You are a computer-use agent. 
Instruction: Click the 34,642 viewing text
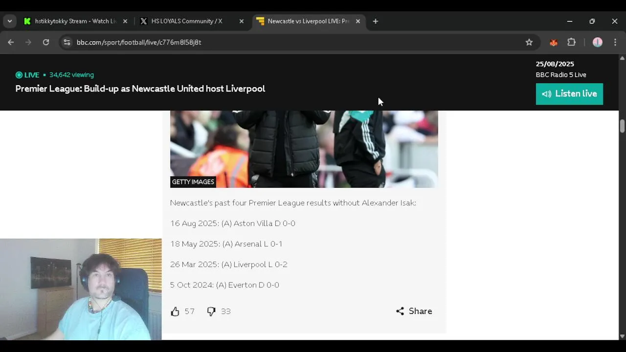pos(71,75)
